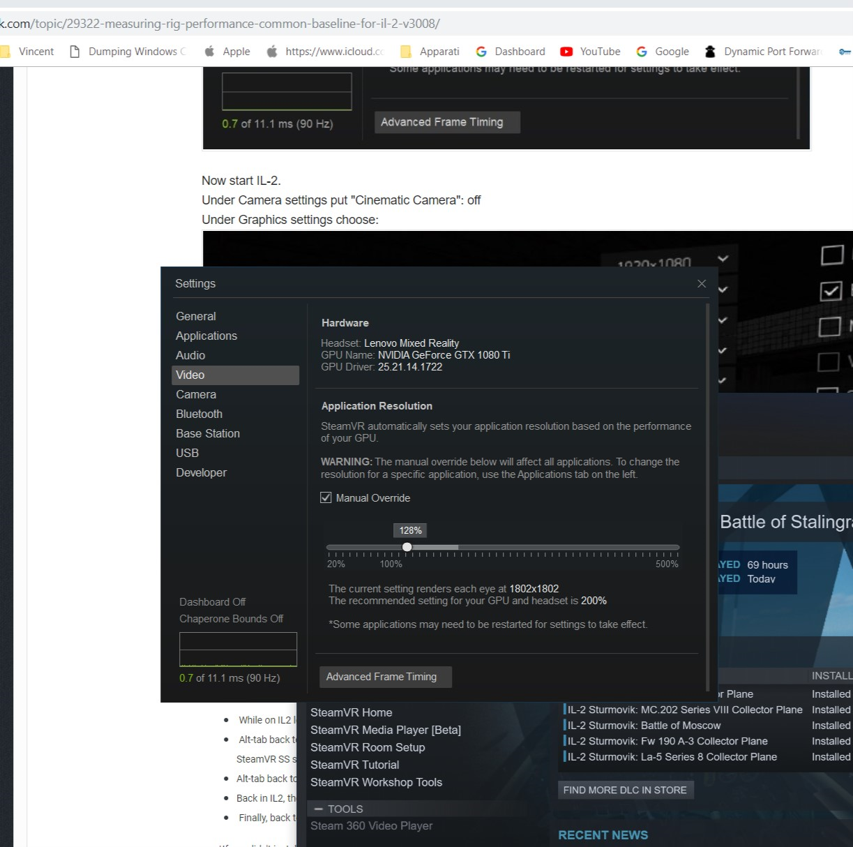
Task: Tick the topmost unchecked graphics settings box
Action: tap(831, 255)
